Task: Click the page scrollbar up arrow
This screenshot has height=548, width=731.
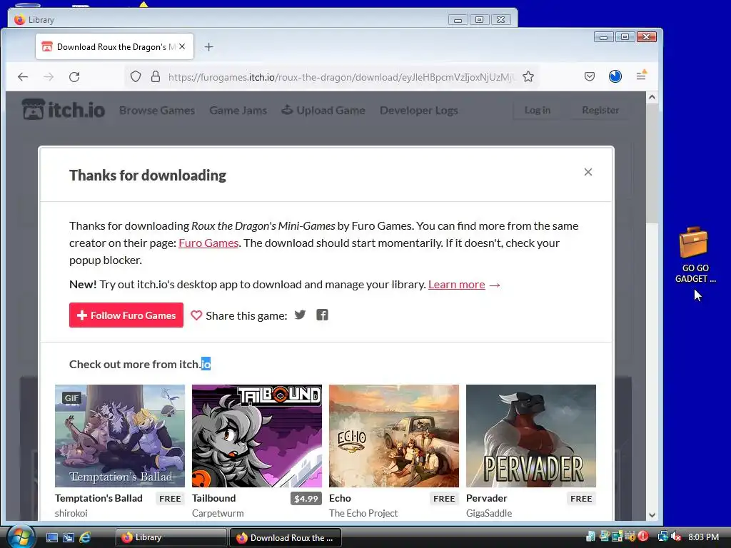Action: [x=652, y=97]
